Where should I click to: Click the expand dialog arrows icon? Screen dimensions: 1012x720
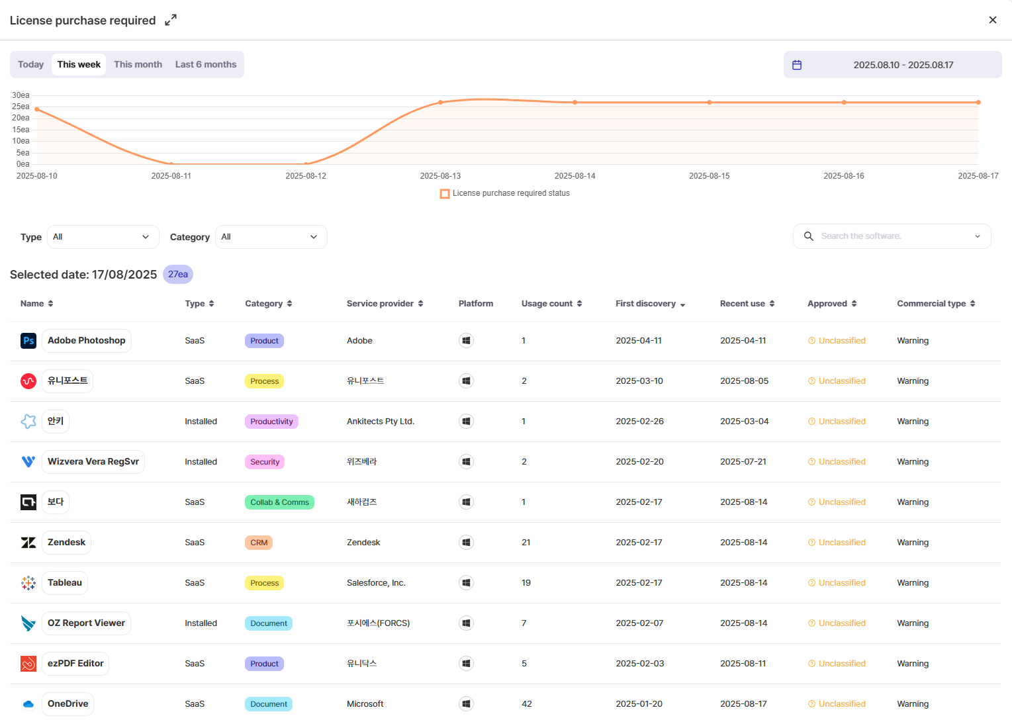pyautogui.click(x=171, y=21)
